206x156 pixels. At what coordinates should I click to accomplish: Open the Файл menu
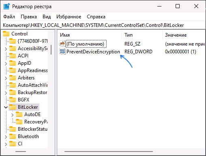click(9, 17)
